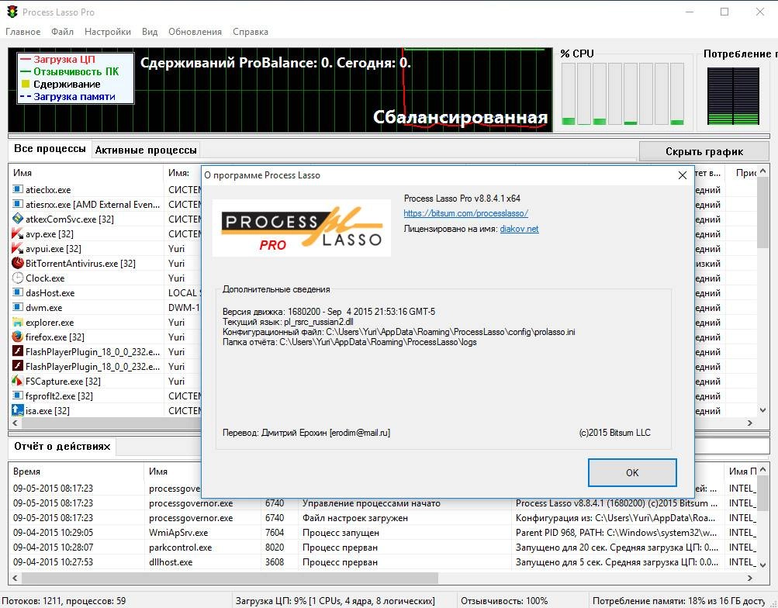The height and width of the screenshot is (608, 778).
Task: Click the Скрыть график button
Action: point(704,151)
